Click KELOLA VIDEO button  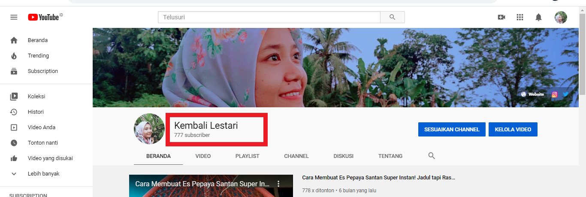pos(513,129)
